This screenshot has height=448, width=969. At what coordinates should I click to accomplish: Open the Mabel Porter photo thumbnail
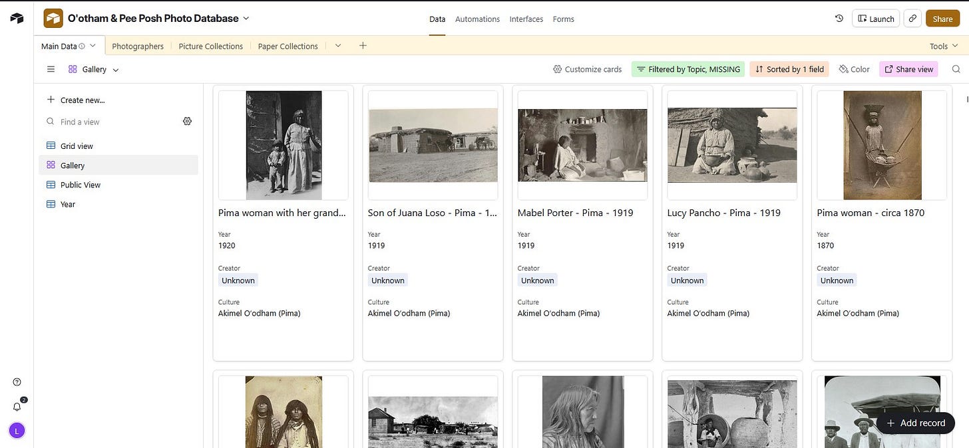[582, 145]
